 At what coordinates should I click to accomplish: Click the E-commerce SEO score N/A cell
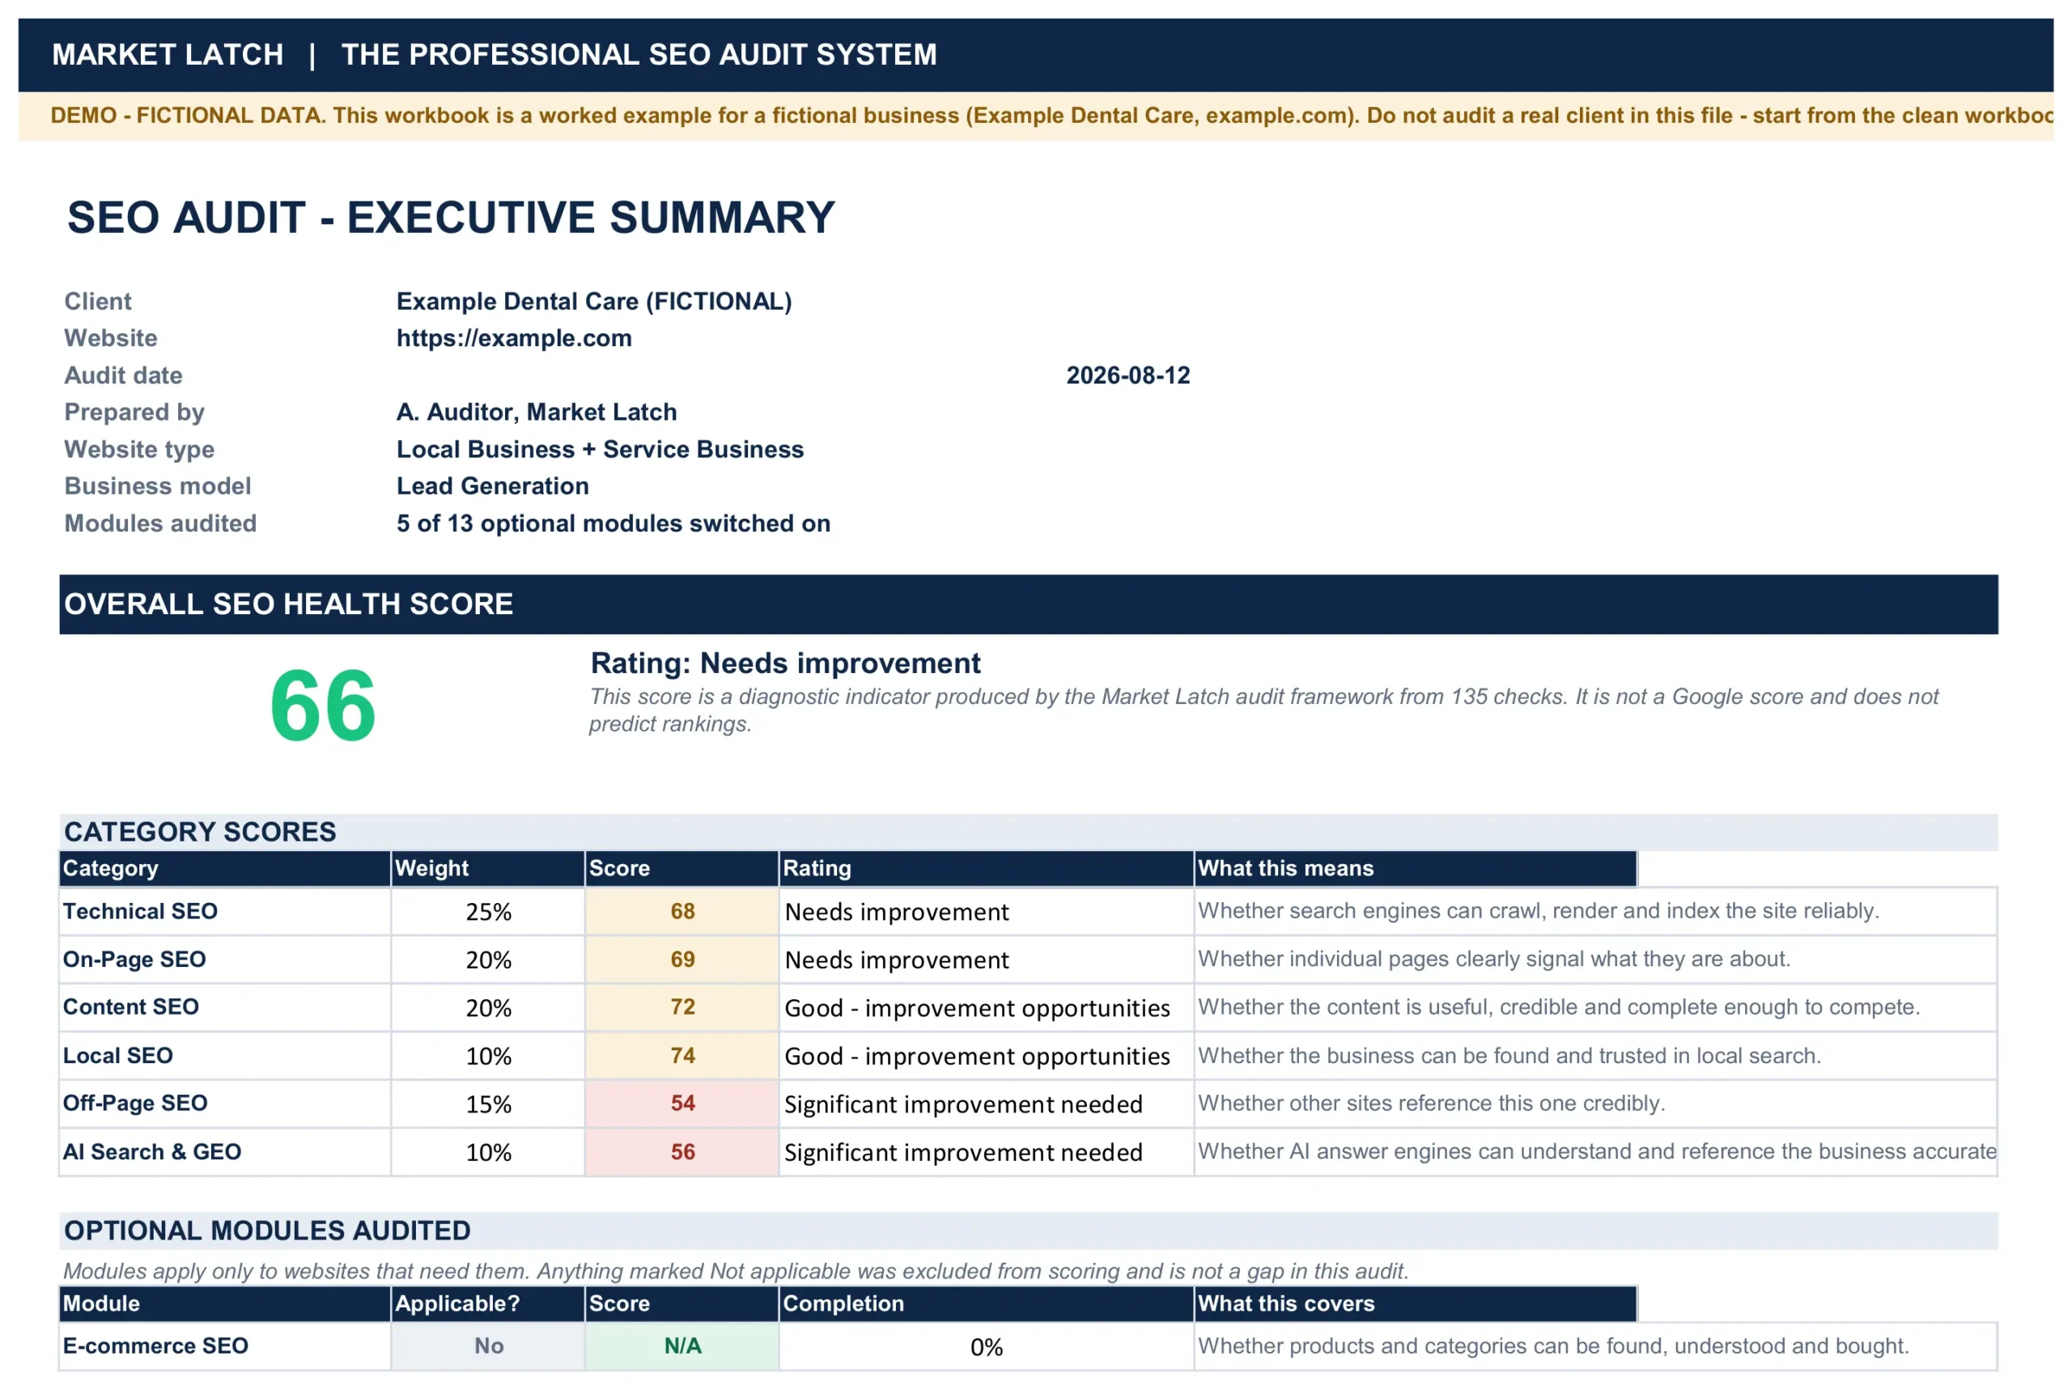tap(681, 1346)
